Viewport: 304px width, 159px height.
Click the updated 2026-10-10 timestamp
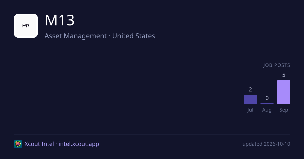(266, 144)
